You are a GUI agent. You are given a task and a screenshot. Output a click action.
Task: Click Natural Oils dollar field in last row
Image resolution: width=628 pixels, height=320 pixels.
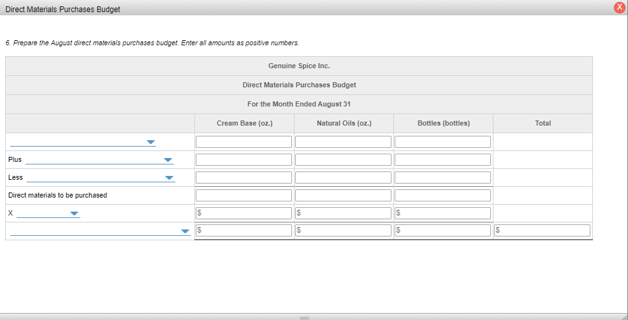pyautogui.click(x=343, y=230)
